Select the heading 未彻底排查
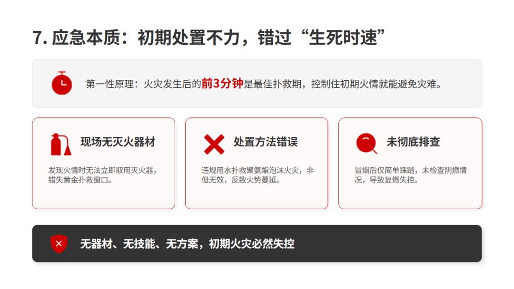 tap(413, 142)
